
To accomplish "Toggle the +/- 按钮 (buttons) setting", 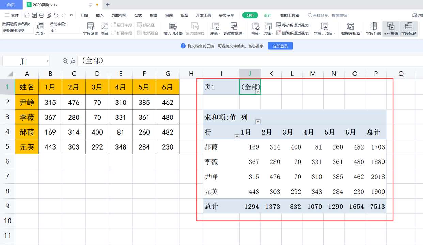I will click(391, 29).
